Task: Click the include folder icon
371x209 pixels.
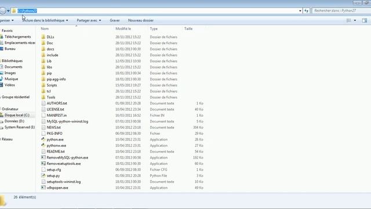Action: pyautogui.click(x=43, y=55)
